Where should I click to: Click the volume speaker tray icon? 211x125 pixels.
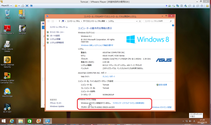coord(190,121)
